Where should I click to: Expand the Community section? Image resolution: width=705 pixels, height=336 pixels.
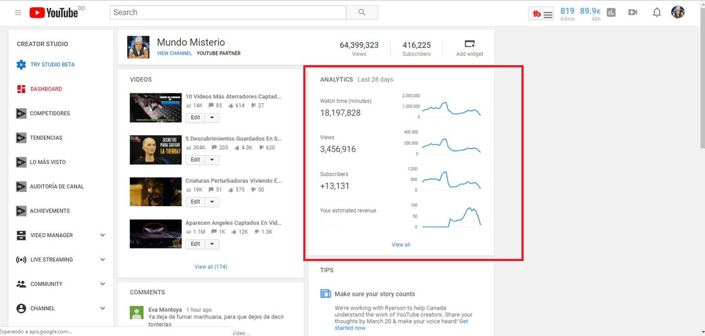102,284
